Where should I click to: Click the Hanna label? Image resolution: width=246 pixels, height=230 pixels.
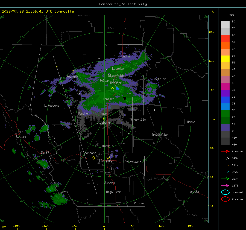[x=191, y=122]
